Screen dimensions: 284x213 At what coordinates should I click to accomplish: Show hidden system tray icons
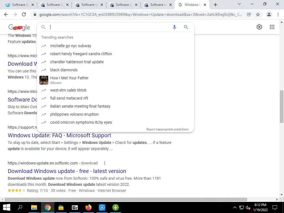[235, 207]
